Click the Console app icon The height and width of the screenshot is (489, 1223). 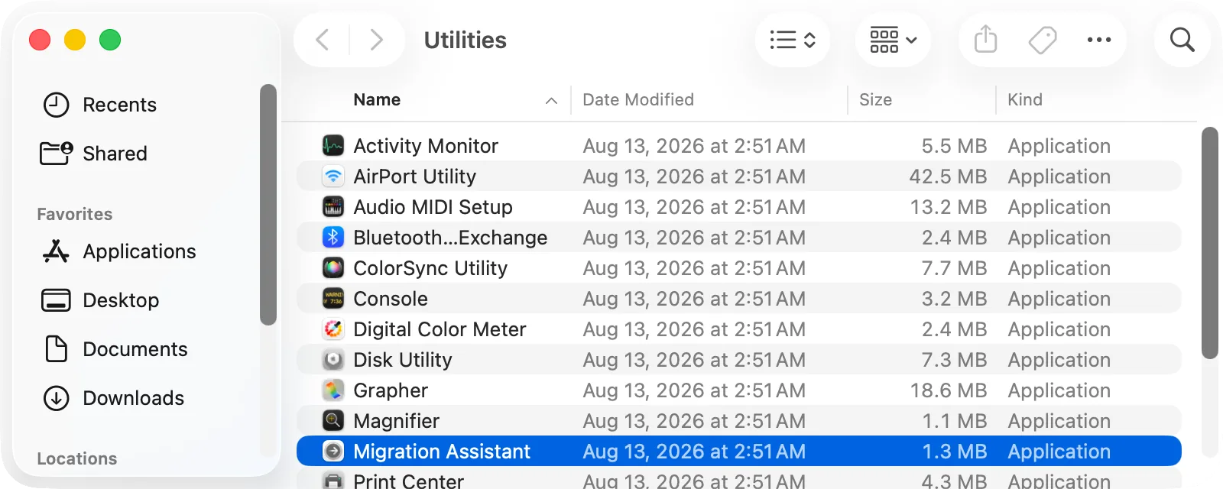(x=333, y=298)
